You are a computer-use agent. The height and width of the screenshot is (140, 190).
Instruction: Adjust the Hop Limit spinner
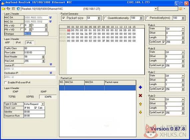pyautogui.click(x=43, y=61)
